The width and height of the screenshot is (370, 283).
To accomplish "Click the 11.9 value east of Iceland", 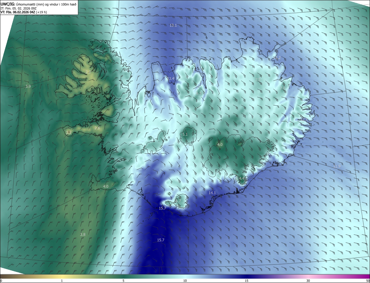I will click(337, 166).
